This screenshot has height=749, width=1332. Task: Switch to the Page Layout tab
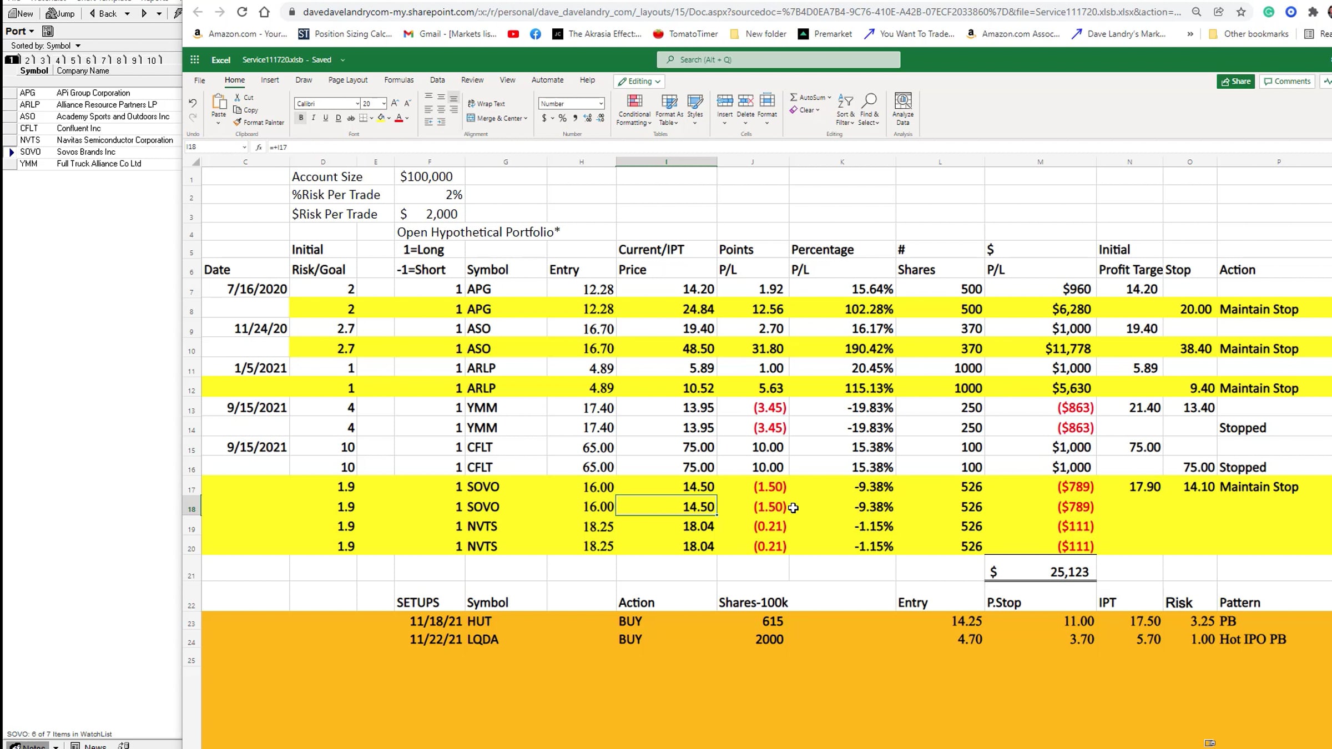click(x=348, y=80)
